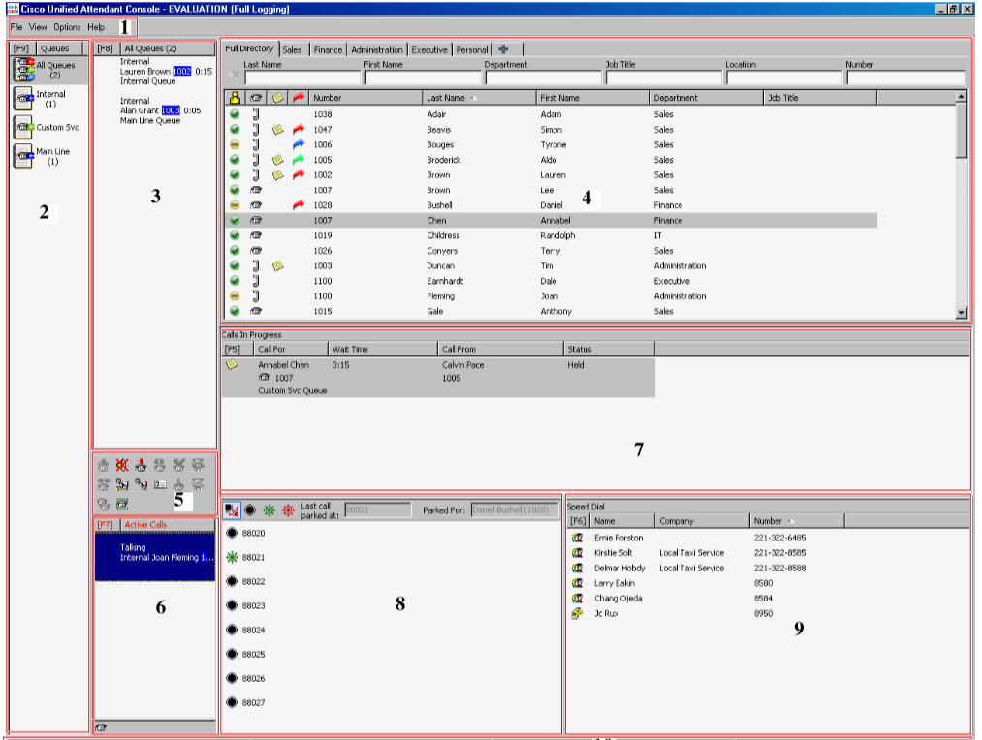Click the Wait Time column header

coord(383,349)
